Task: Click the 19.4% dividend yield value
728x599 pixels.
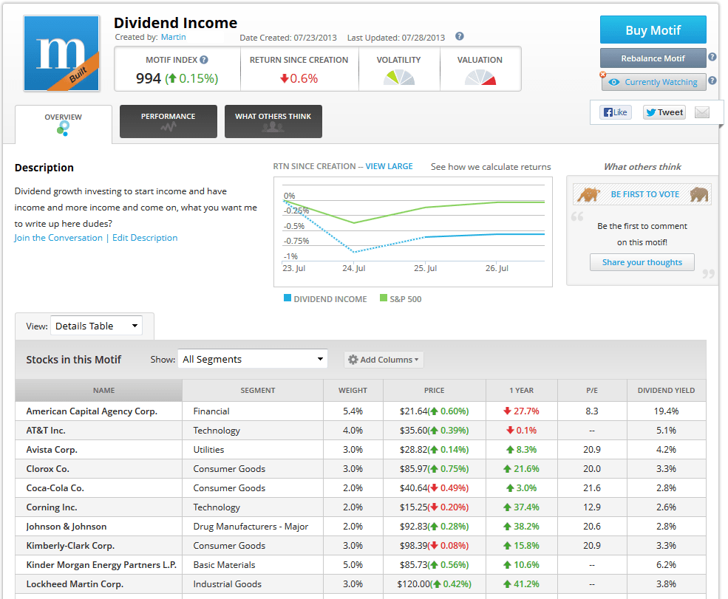Action: (666, 411)
